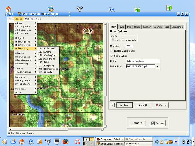Image resolution: width=195 pixels, height=146 pixels.
Task: Click the volume speaker icon in tray
Action: (x=157, y=141)
